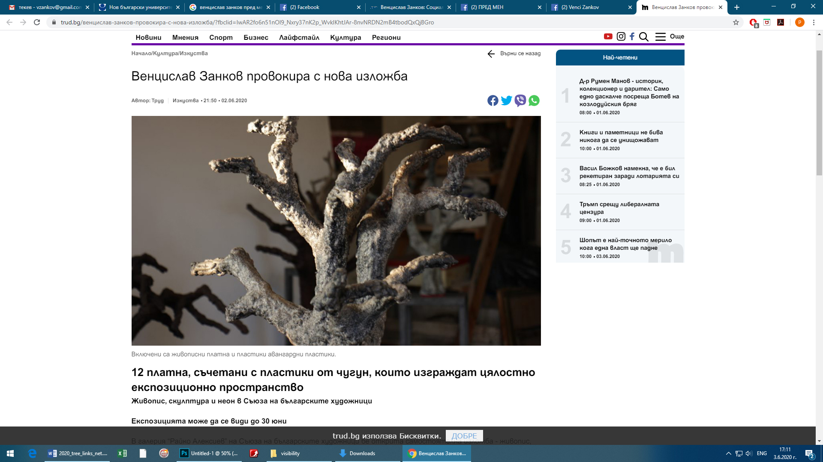Open the Windows Start menu
The height and width of the screenshot is (462, 823).
pyautogui.click(x=10, y=453)
